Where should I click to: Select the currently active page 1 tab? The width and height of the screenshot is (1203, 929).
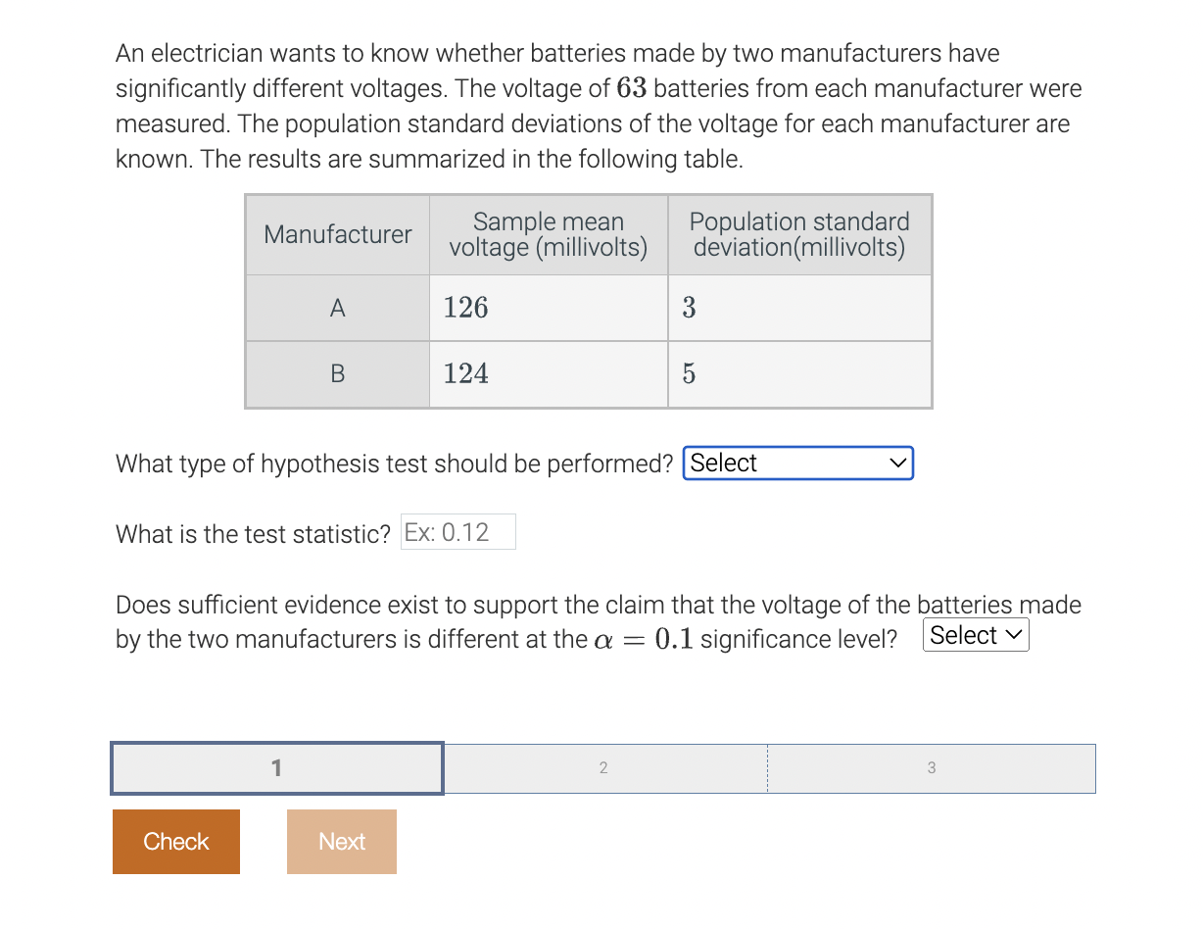tap(277, 768)
